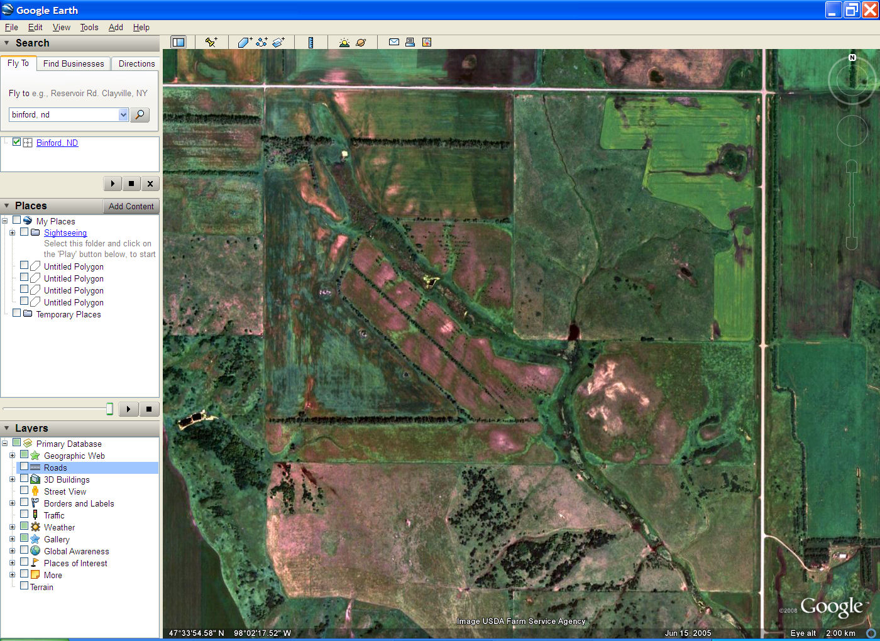Enable the Sightseeing folder checkbox

(24, 232)
